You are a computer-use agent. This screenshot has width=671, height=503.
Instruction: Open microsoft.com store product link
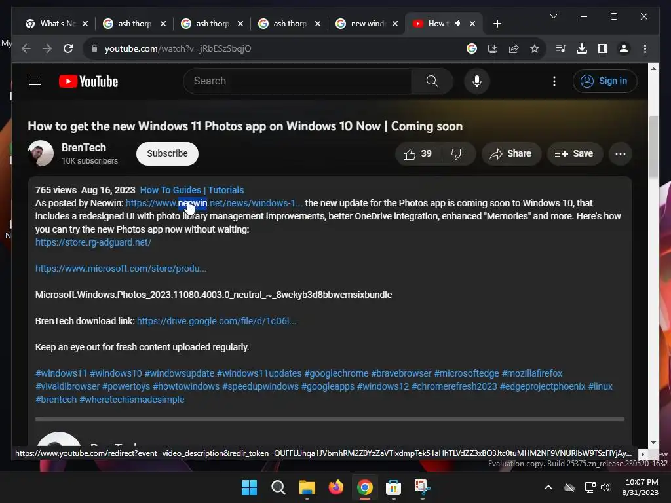click(x=121, y=269)
